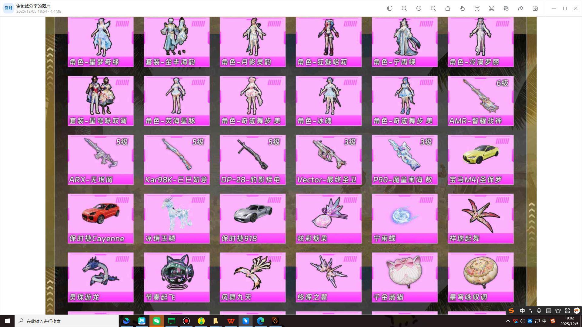
Task: Click the screenshot capture frame icon
Action: pos(491,8)
